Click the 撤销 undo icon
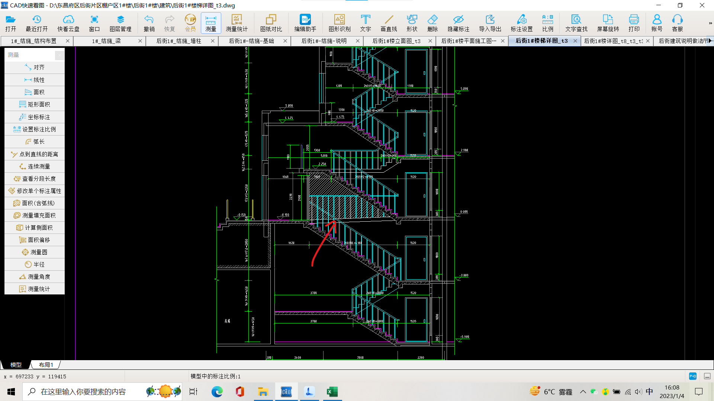The height and width of the screenshot is (401, 714). (x=149, y=23)
